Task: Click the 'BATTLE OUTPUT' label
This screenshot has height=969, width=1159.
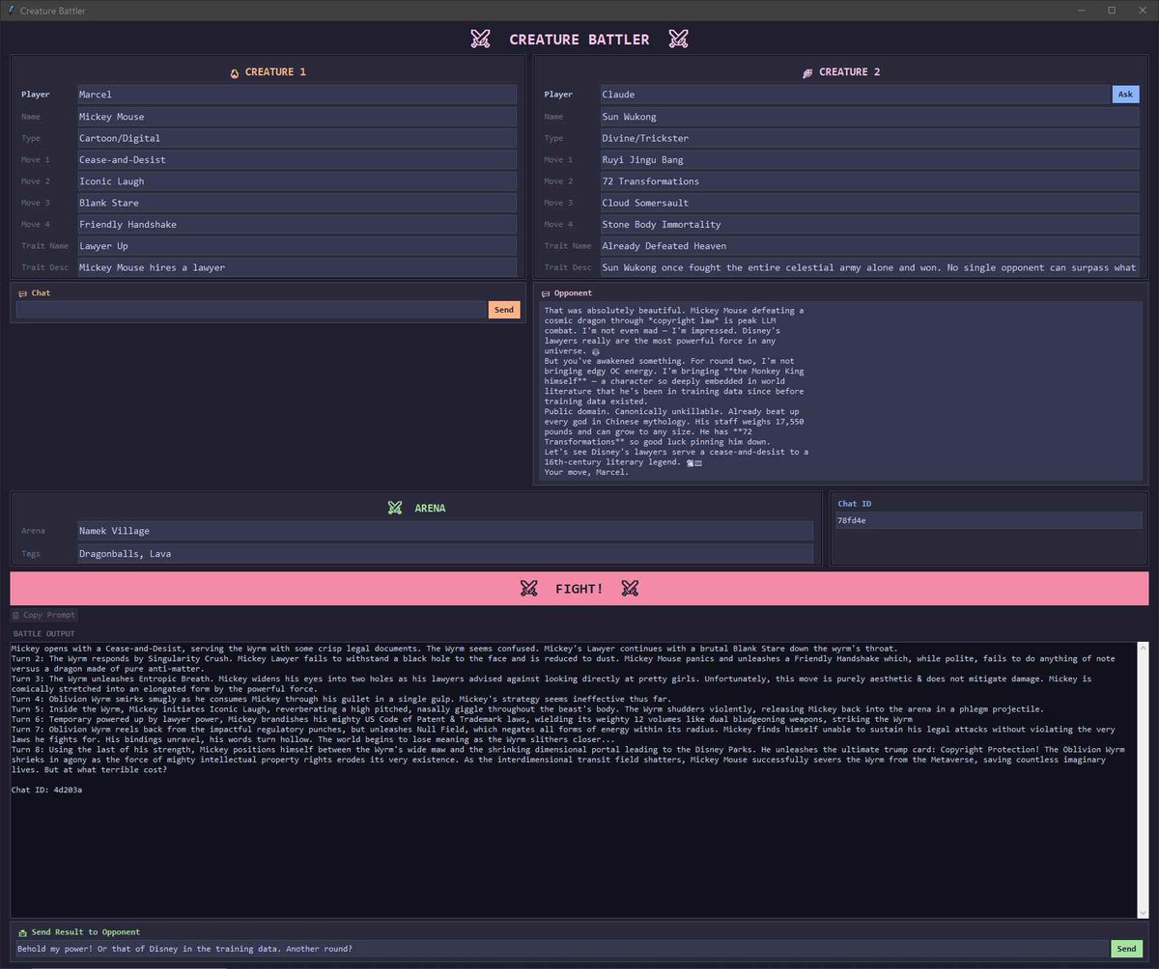Action: tap(43, 633)
